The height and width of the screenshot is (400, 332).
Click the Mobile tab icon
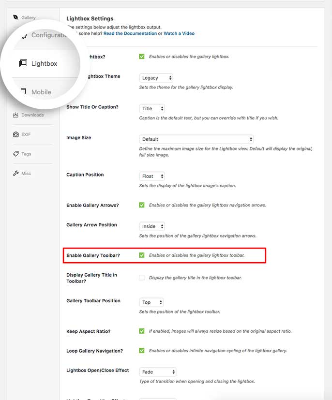pyautogui.click(x=23, y=91)
